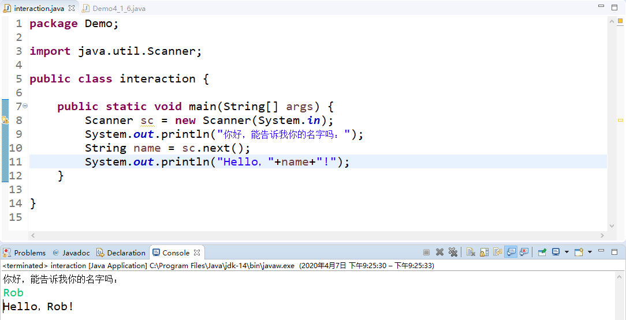Viewport: 626px width, 320px height.
Task: Click warning marker on line 8
Action: (5, 119)
